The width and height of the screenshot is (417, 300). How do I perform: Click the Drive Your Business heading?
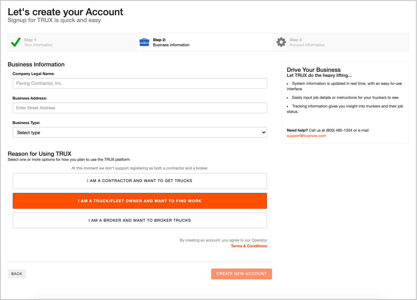pyautogui.click(x=313, y=70)
